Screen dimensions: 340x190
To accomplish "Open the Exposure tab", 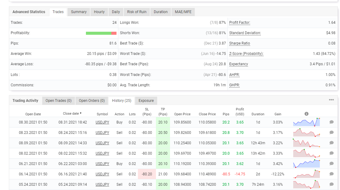I will [146, 101].
